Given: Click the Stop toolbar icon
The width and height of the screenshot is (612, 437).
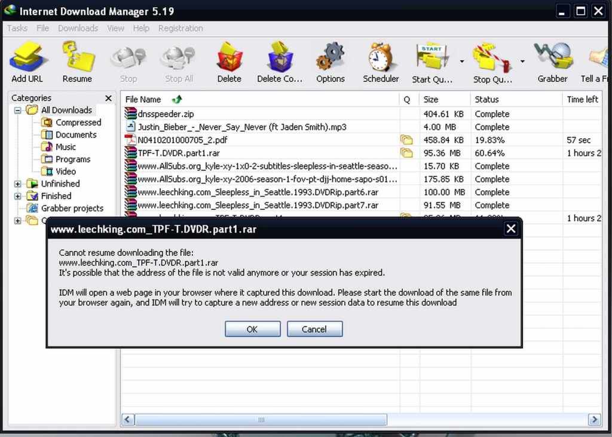Looking at the screenshot, I should point(128,59).
